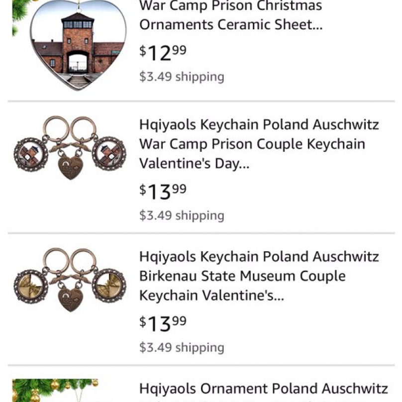Click the left round charm of the War Camp Prison keychain
The height and width of the screenshot is (402, 402).
(31, 154)
